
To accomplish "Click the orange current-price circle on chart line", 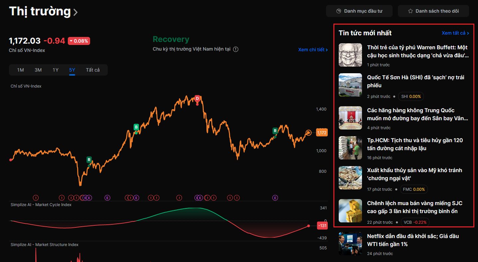I will (x=308, y=133).
